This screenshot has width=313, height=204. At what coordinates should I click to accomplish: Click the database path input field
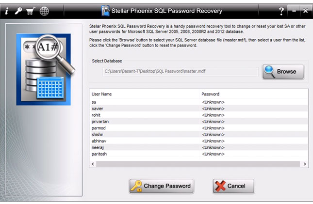point(180,71)
